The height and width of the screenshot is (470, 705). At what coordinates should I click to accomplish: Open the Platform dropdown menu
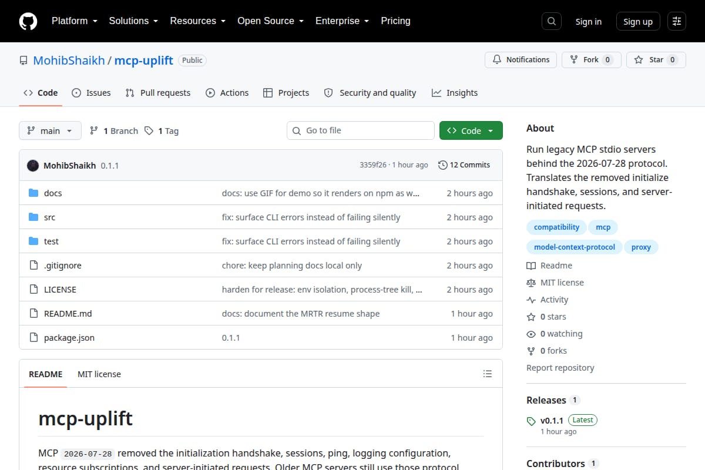[75, 21]
